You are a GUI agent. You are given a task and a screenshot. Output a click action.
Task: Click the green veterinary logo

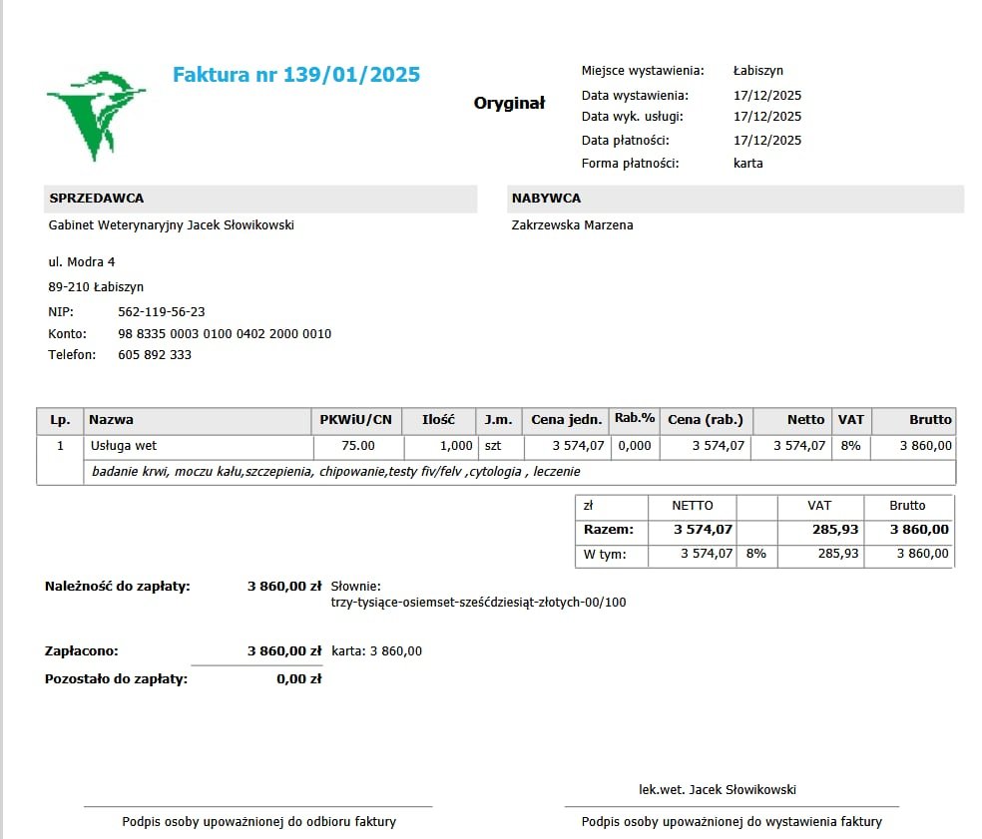tap(96, 116)
